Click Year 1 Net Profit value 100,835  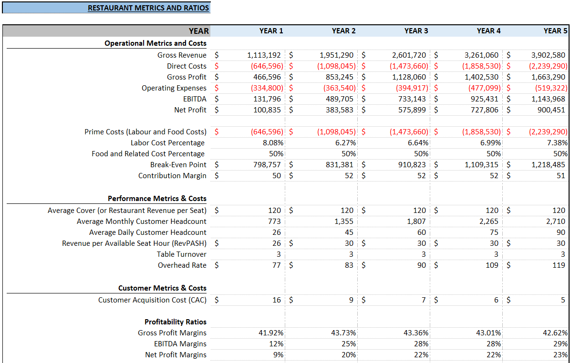click(x=267, y=110)
